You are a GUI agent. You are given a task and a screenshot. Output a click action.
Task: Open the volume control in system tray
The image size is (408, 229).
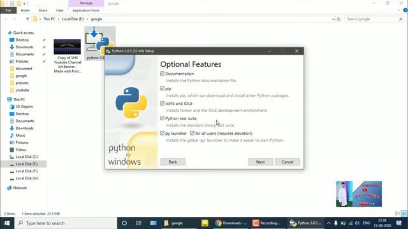point(357,223)
